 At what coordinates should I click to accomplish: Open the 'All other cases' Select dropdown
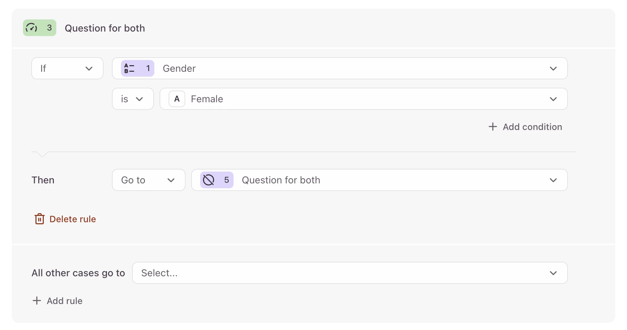(x=350, y=273)
